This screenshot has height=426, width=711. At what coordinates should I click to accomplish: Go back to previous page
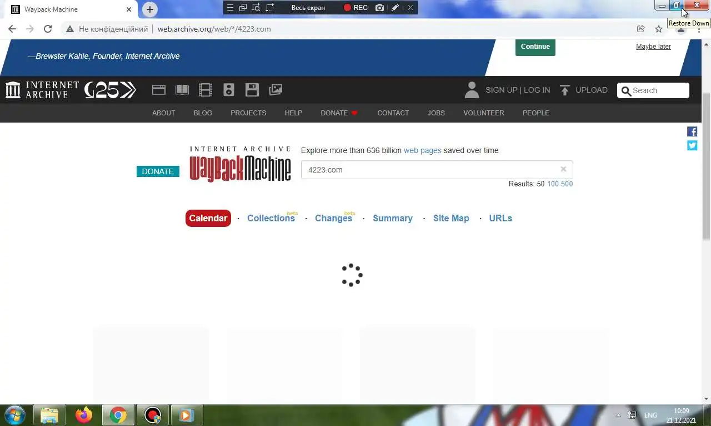click(12, 29)
